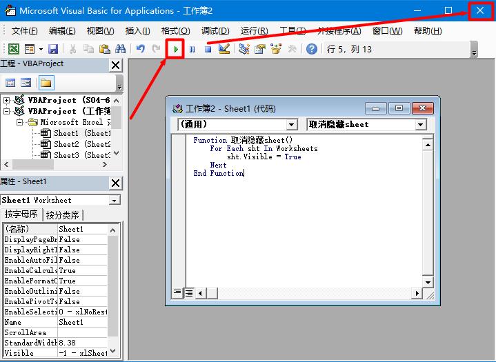Open the 文件(F) menu
The height and width of the screenshot is (362, 496).
[24, 31]
